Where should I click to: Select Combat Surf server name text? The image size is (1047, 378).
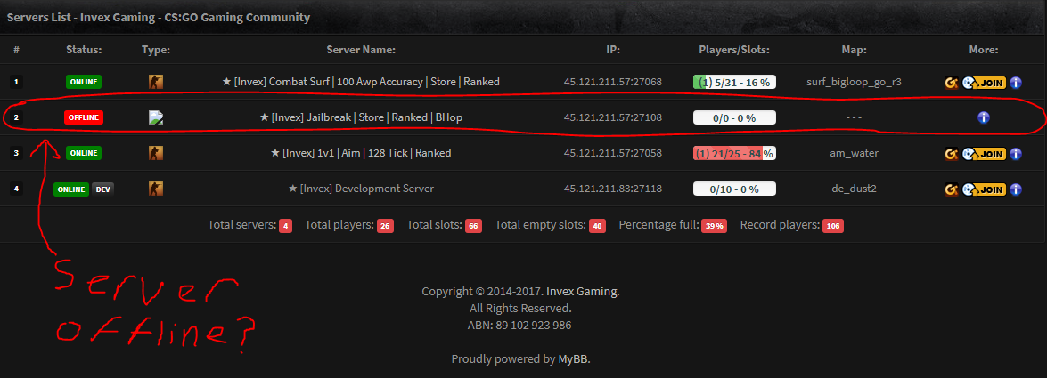pos(361,82)
